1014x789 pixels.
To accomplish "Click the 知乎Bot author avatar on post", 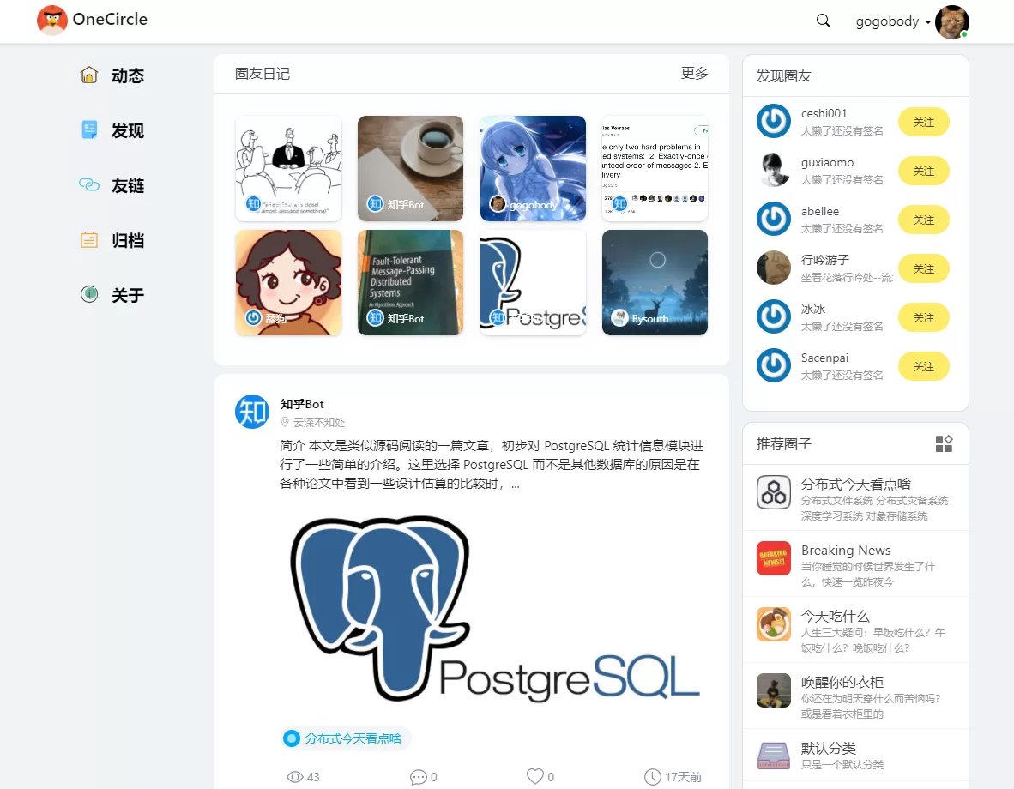I will (252, 412).
